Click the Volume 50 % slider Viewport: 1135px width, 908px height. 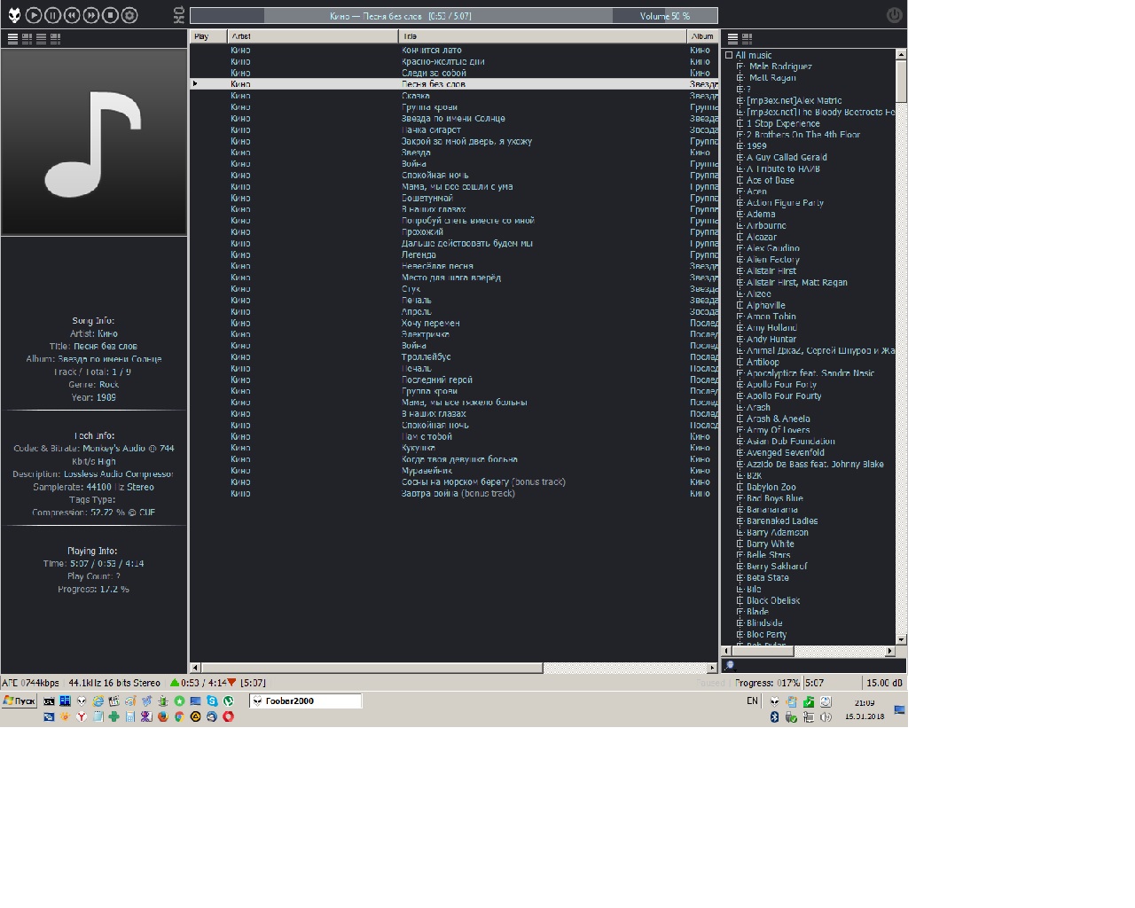click(x=664, y=16)
